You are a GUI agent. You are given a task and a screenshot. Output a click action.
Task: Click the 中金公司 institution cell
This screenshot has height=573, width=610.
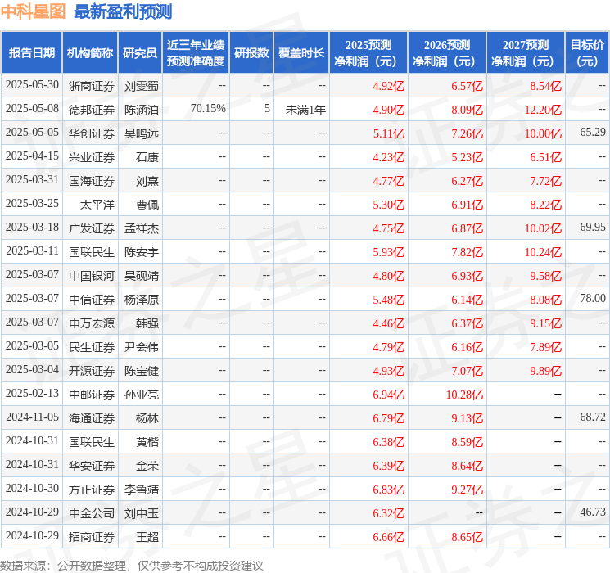click(92, 513)
